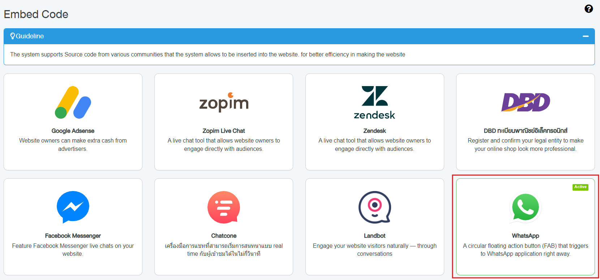
Task: Open the Zopim logo image
Action: (224, 102)
